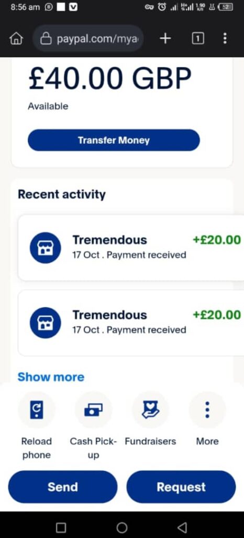Viewport: 244px width, 538px height.
Task: Open the browser three-dot overflow menu
Action: (x=225, y=38)
